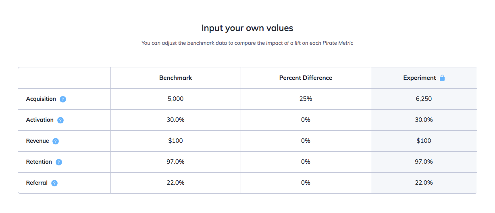Select the Activation percent difference field
This screenshot has width=495, height=213.
(x=306, y=120)
